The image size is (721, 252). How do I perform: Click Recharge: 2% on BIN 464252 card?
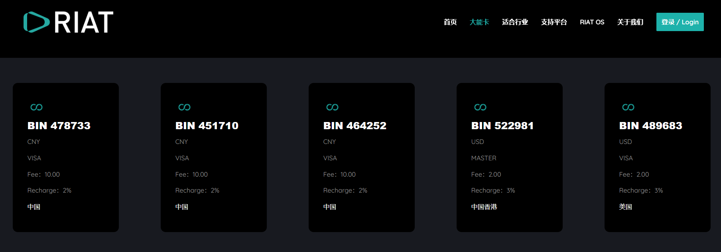(345, 191)
